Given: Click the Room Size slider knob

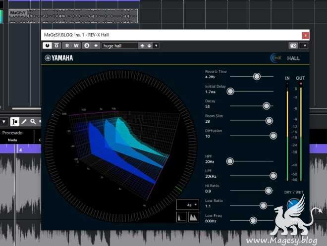Looking at the screenshot, I should point(269,121).
